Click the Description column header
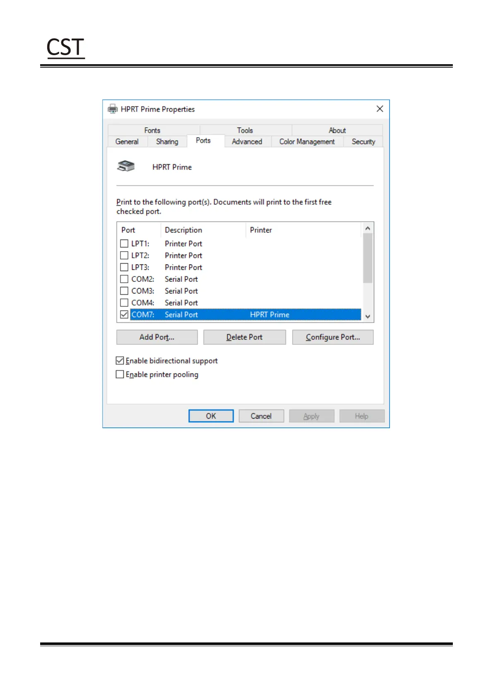493x698 pixels. click(x=203, y=230)
